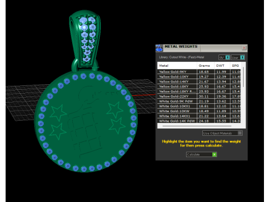Click the Library: Cutout White label
269x202 pixels.
(x=182, y=57)
